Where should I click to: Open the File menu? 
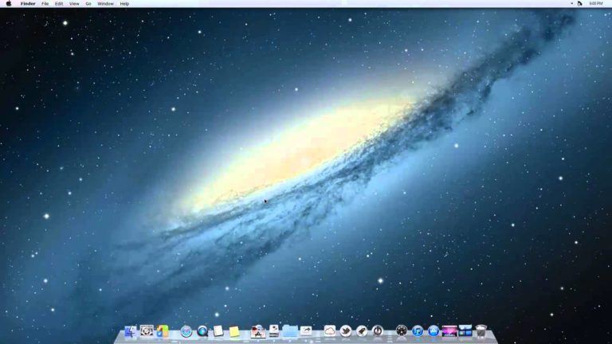45,3
